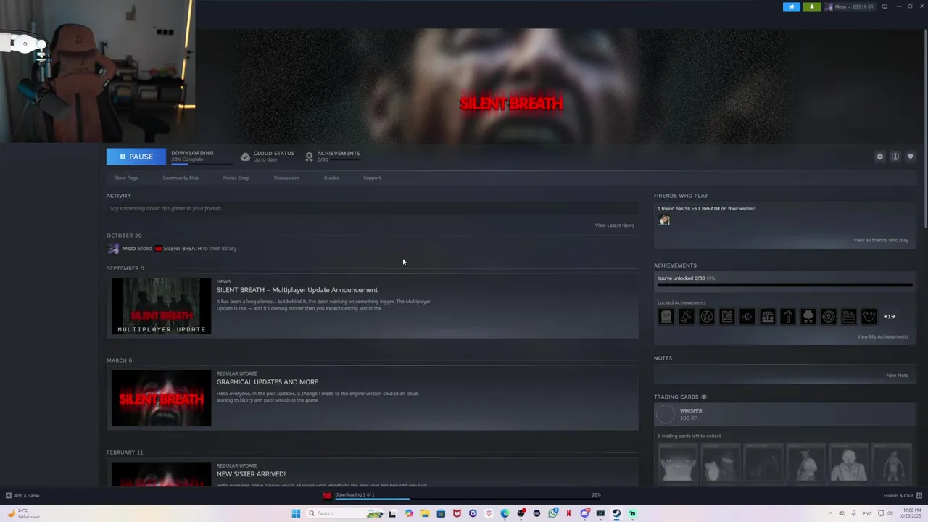This screenshot has width=928, height=522.
Task: Create a New Note
Action: 897,376
